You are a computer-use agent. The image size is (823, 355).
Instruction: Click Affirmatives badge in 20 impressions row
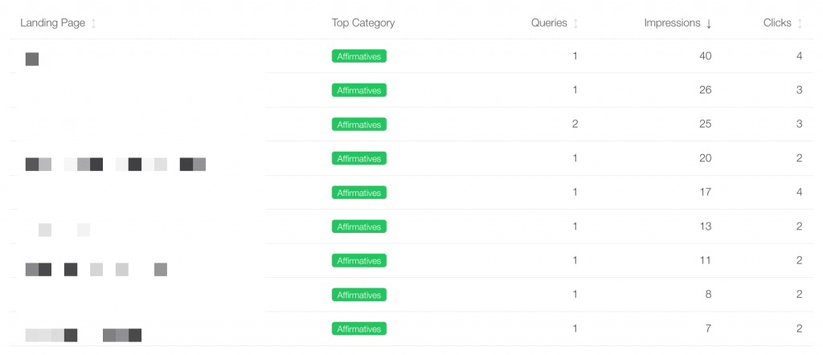pos(359,158)
